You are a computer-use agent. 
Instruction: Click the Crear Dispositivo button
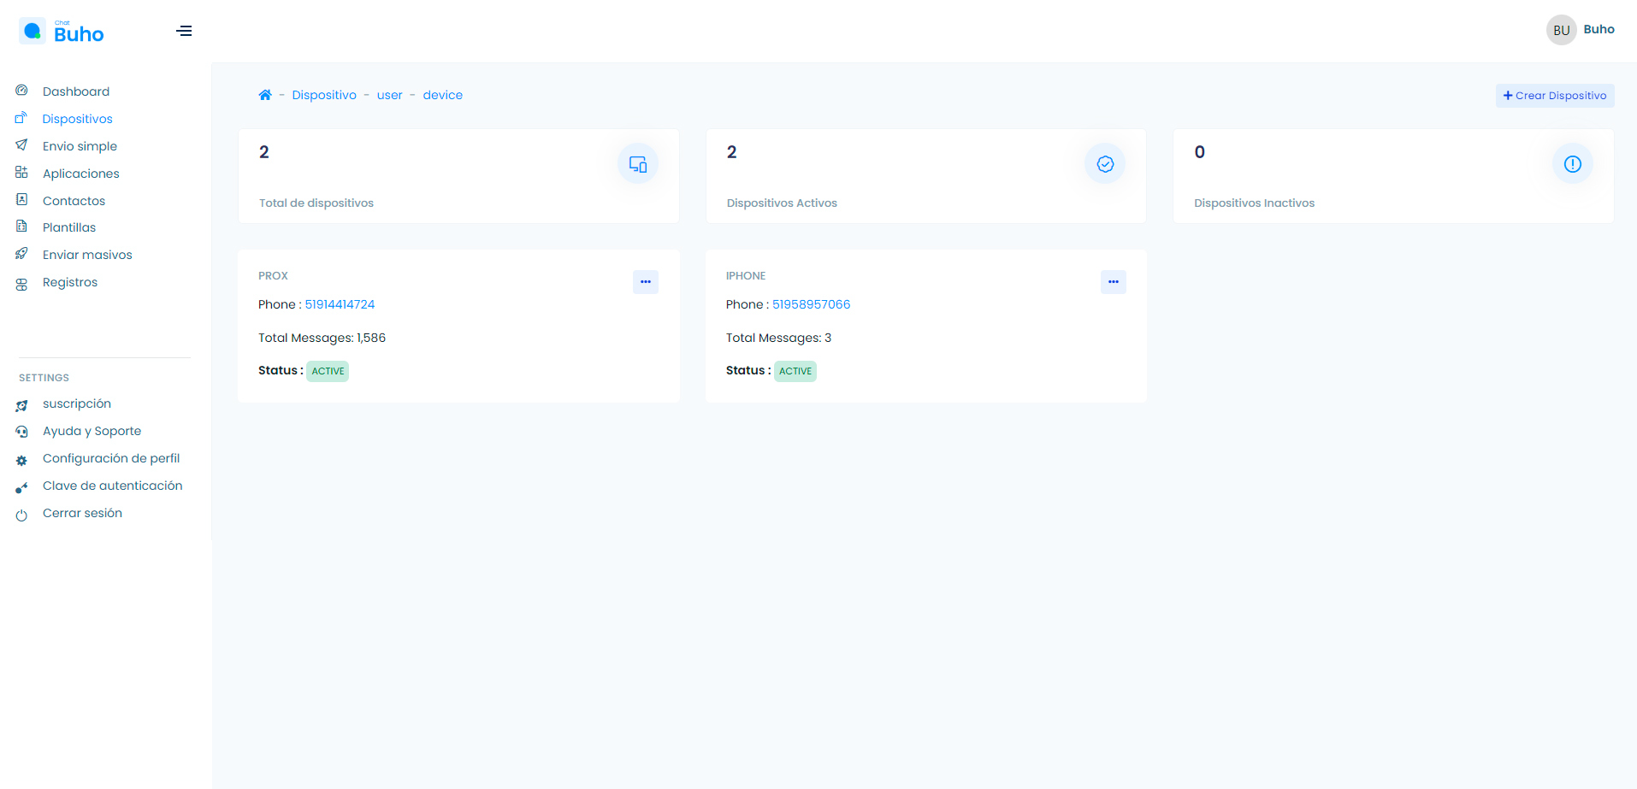coord(1554,96)
